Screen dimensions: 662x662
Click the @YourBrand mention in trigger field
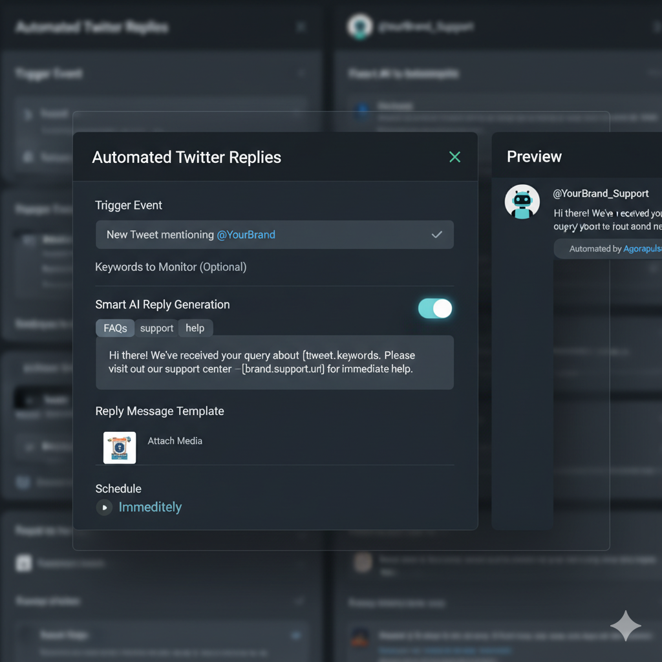246,235
